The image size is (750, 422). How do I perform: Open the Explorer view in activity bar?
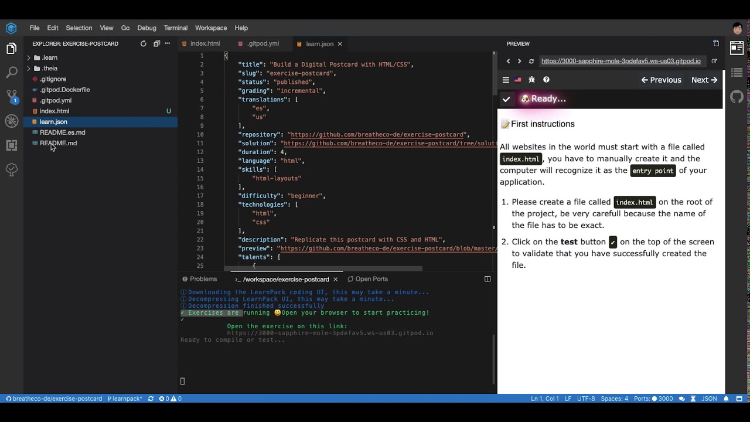tap(11, 49)
